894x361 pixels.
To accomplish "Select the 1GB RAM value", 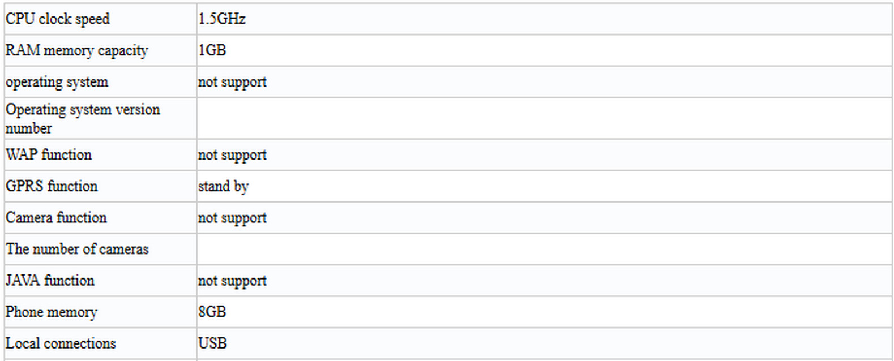I will tap(212, 50).
